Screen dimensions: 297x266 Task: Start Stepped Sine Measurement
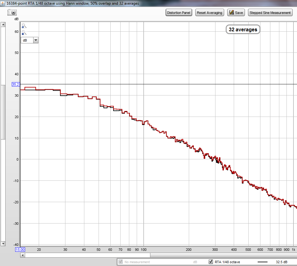270,13
